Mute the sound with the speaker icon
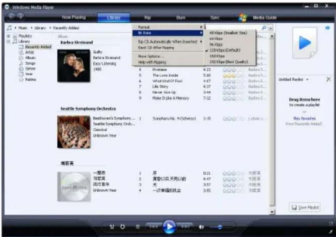The height and width of the screenshot is (237, 336). click(201, 227)
